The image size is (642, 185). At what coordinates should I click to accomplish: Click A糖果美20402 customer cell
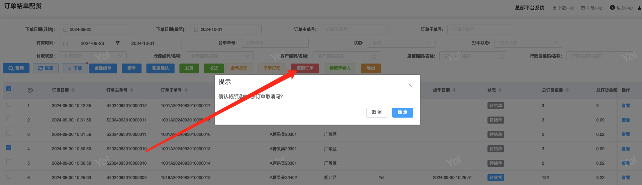(283, 178)
